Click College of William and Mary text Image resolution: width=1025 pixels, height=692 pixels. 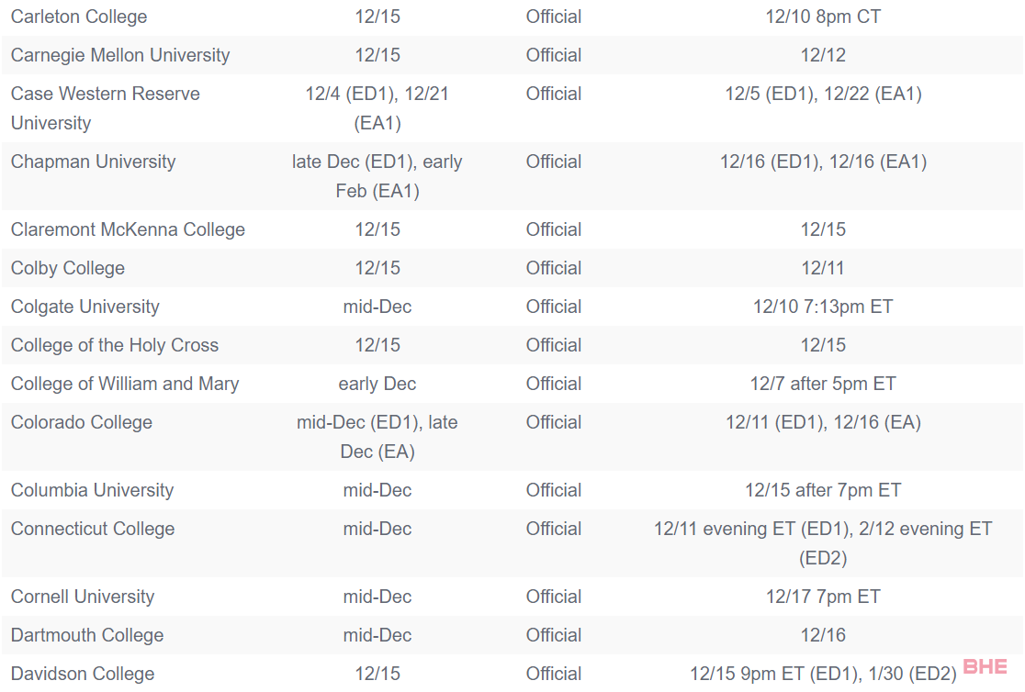pos(125,384)
